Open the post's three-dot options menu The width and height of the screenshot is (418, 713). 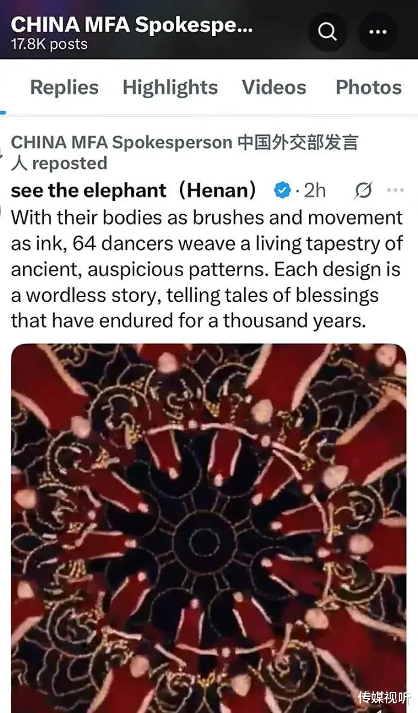[x=395, y=190]
